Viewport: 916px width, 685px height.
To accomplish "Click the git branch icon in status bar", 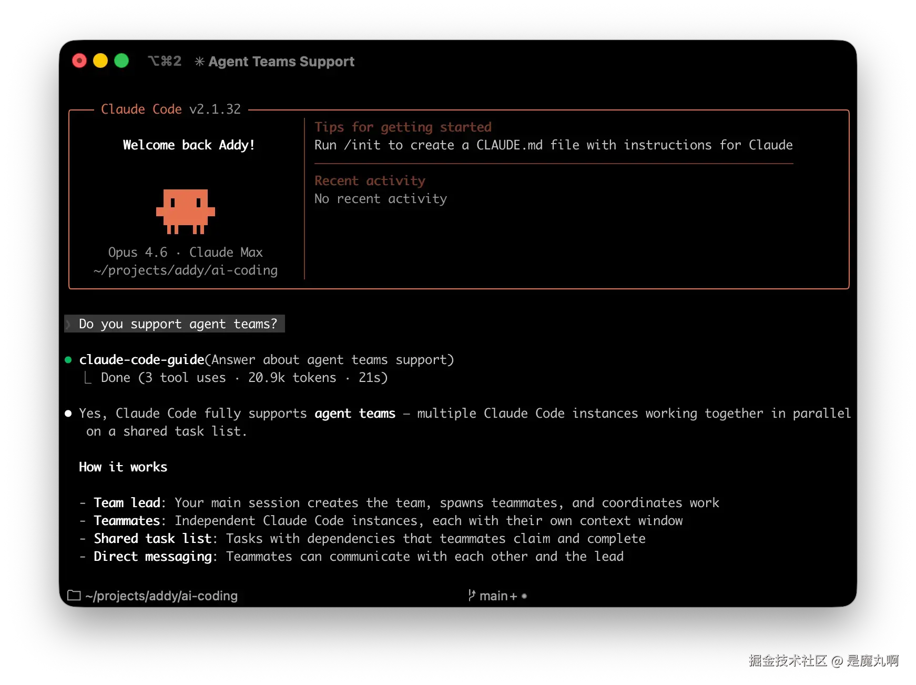I will click(x=472, y=596).
